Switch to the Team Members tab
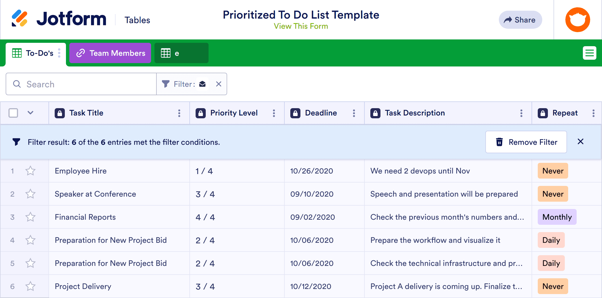 click(110, 53)
